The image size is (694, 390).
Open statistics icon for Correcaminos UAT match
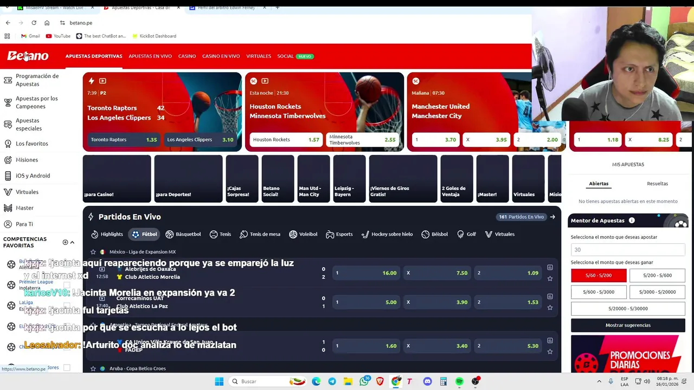[x=550, y=296]
